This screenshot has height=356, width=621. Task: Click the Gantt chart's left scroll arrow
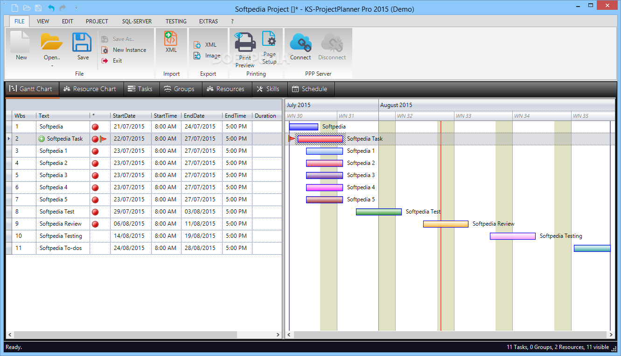[289, 335]
